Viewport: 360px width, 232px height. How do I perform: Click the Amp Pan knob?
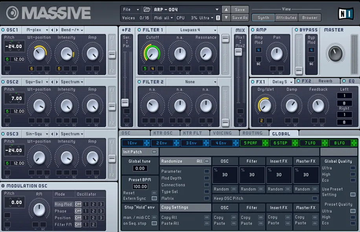(277, 54)
